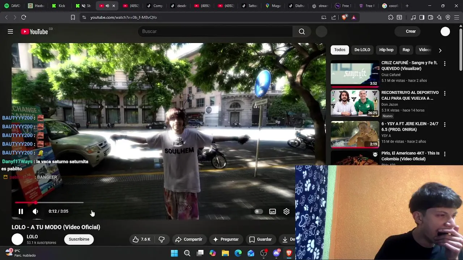This screenshot has width=463, height=260.
Task: Open options for Pirlo This Is Colombia
Action: click(x=445, y=154)
